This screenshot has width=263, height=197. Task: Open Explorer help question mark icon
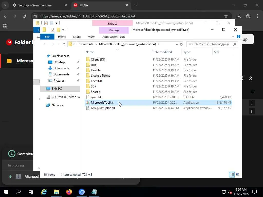[x=238, y=36]
